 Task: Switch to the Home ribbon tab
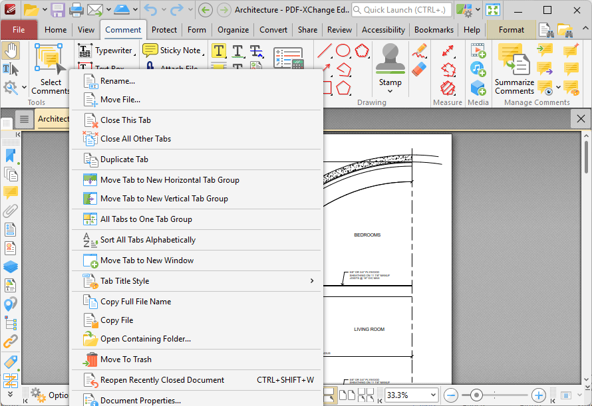coord(55,30)
